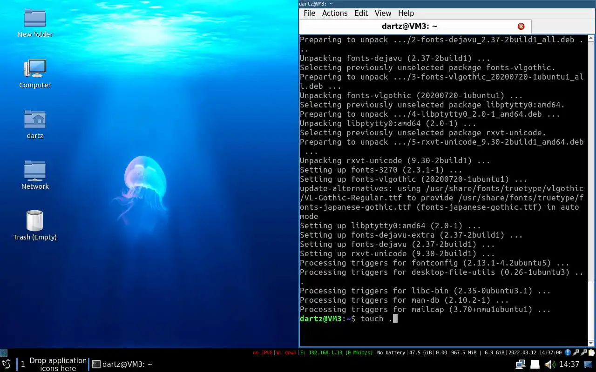Close the dartz@VM3 terminal tab
596x372 pixels.
point(521,27)
